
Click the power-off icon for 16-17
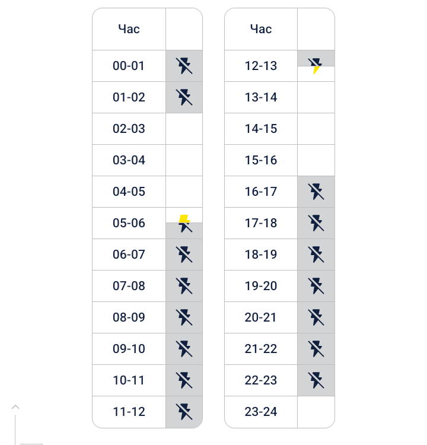pos(316,192)
